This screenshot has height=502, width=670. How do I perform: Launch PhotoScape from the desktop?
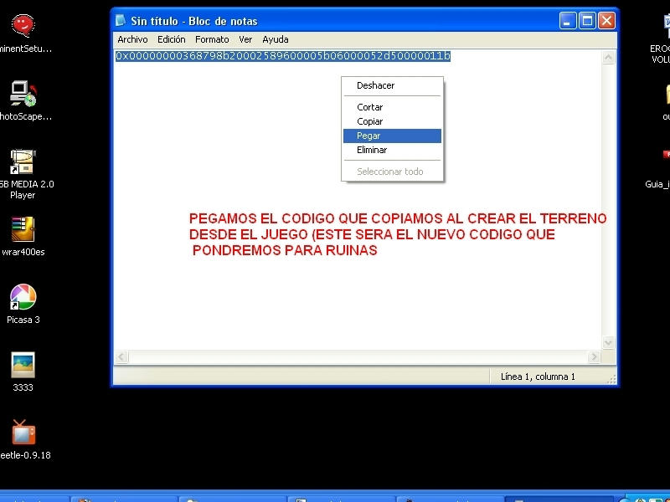(23, 92)
